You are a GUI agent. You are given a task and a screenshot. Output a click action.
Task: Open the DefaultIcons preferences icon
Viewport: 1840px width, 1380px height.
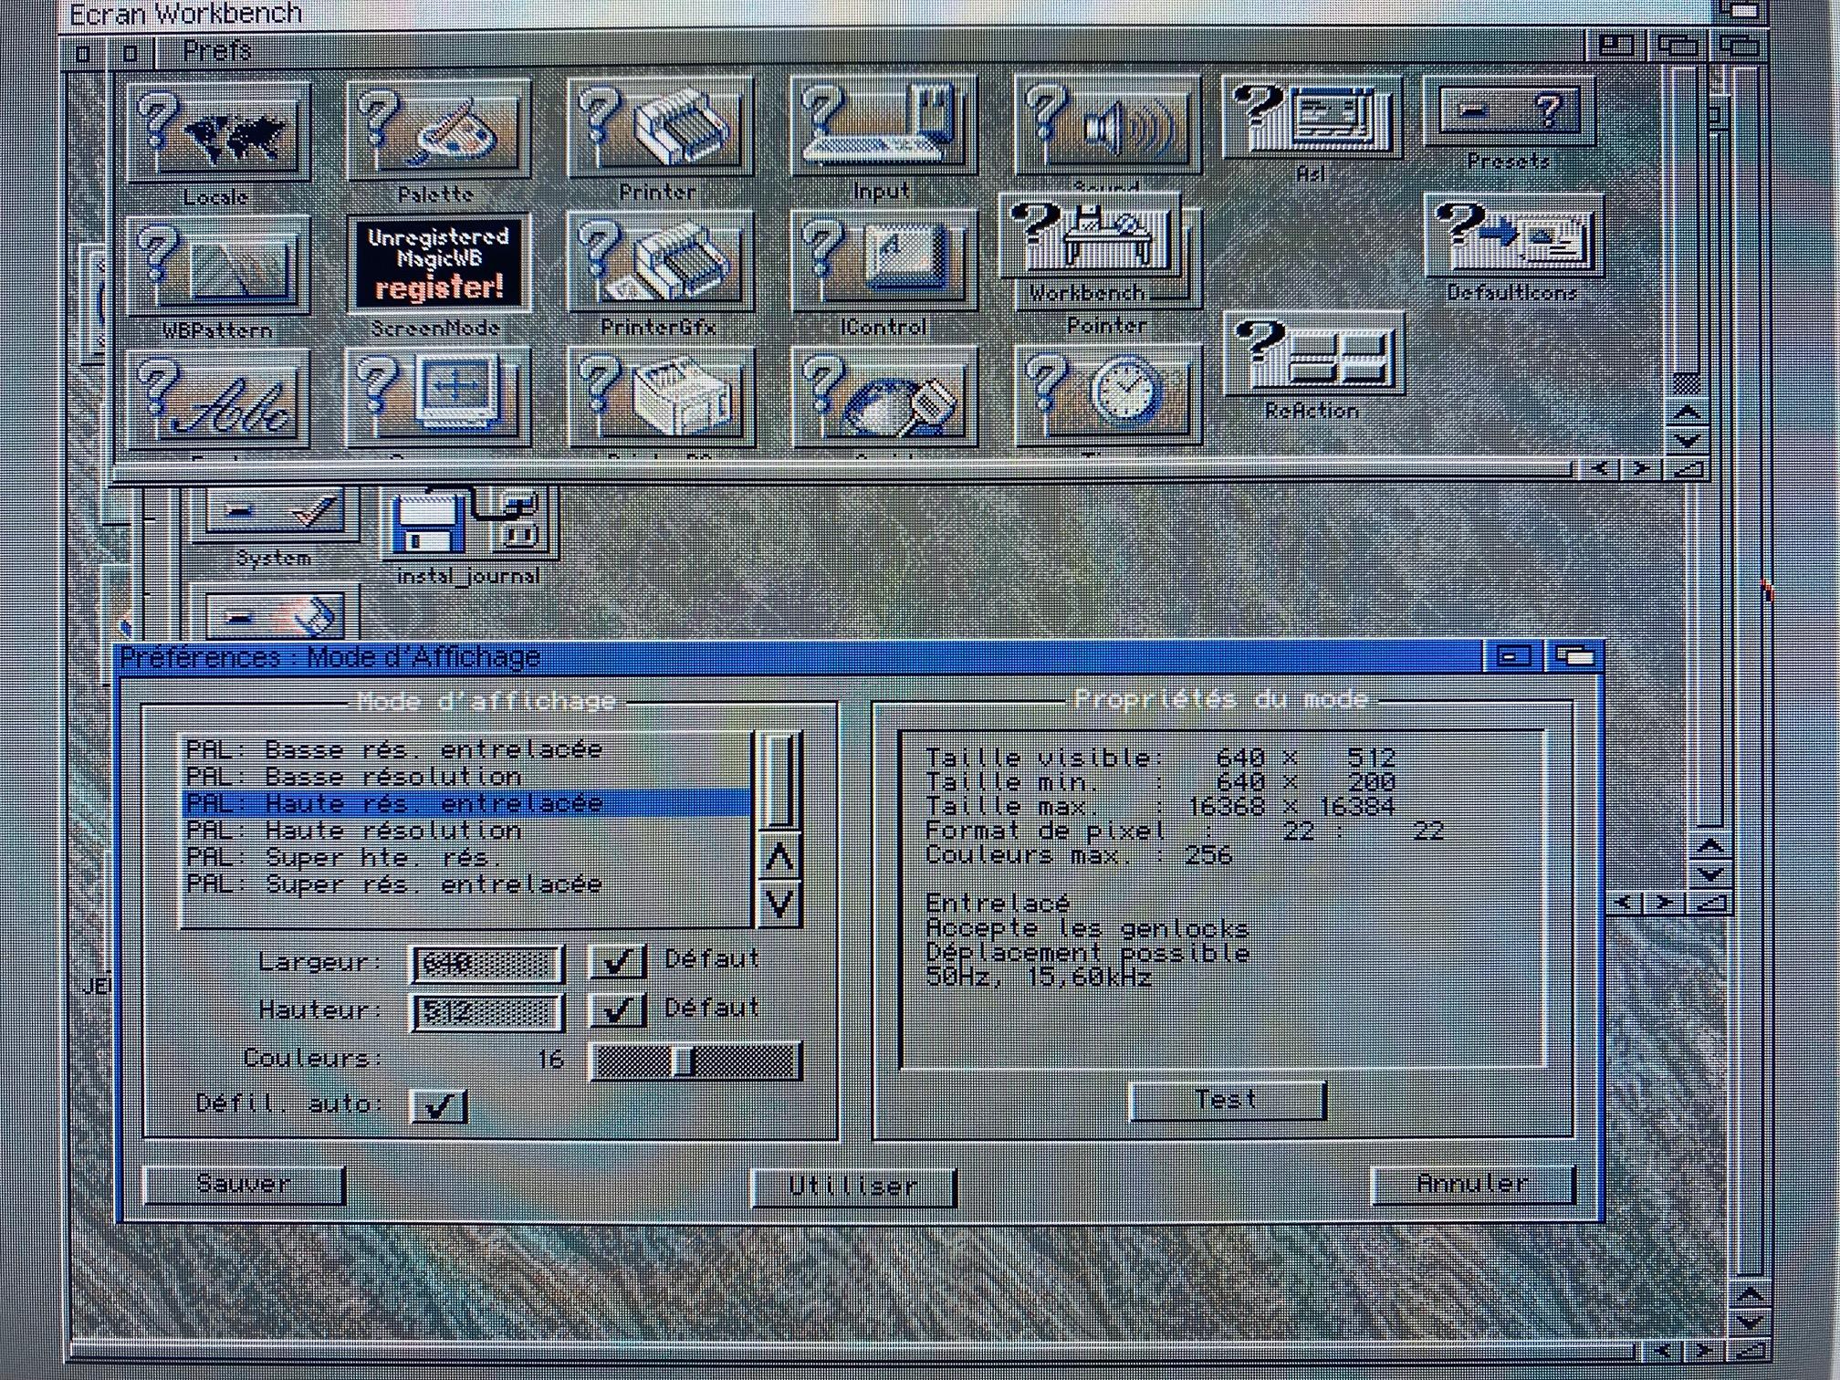(x=1512, y=235)
